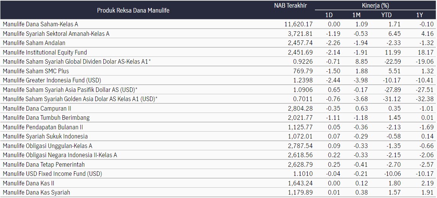Click Manulife Syariah Sukuk Indonesia

pos(45,136)
